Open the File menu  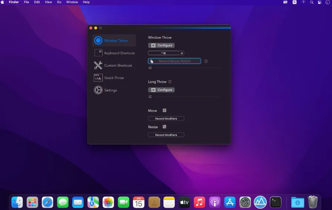pos(26,2)
